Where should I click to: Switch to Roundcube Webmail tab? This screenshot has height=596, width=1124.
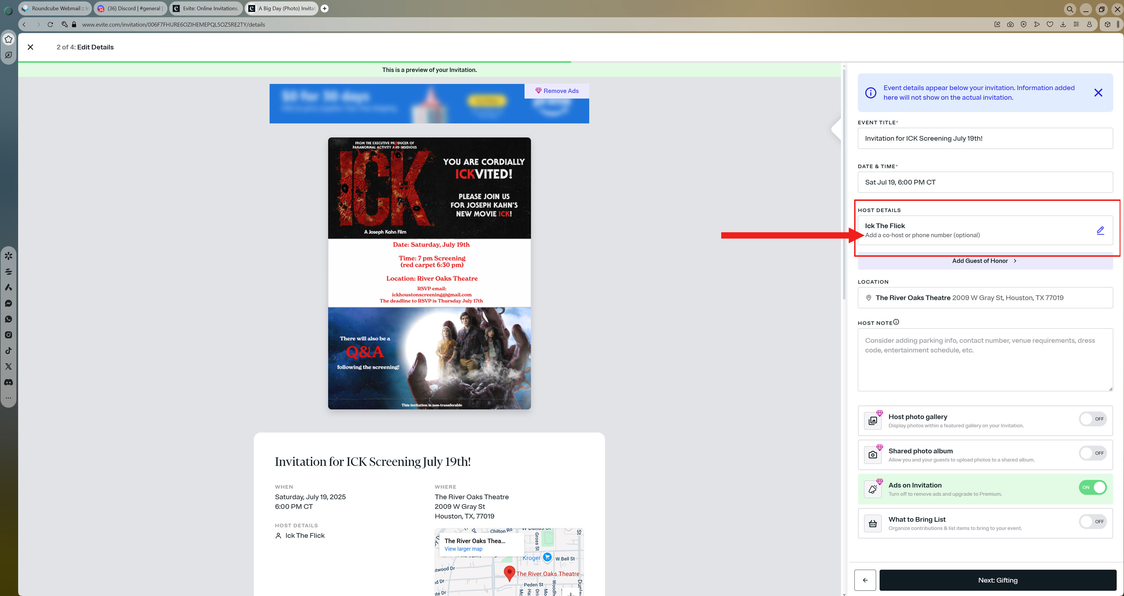pyautogui.click(x=55, y=8)
